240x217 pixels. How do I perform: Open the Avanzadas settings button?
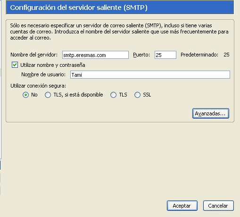pos(211,113)
